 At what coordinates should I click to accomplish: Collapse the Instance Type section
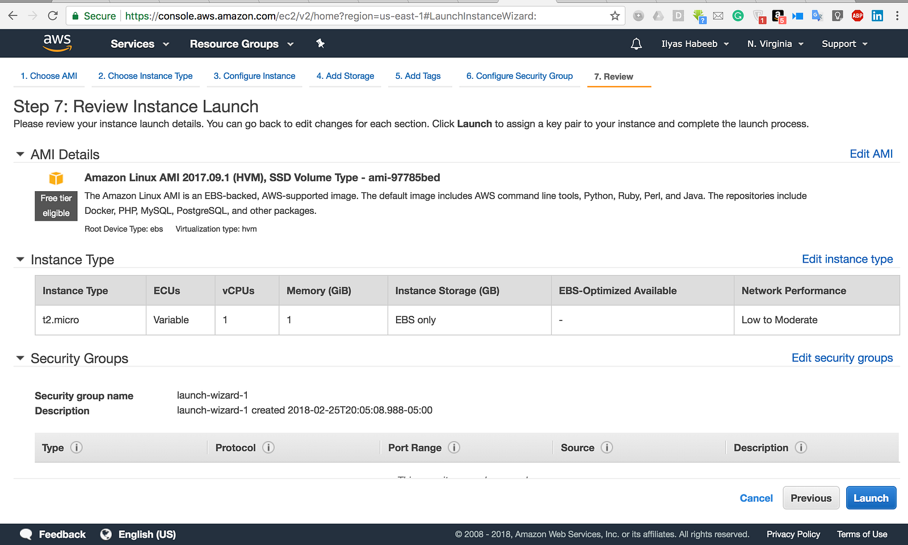20,260
